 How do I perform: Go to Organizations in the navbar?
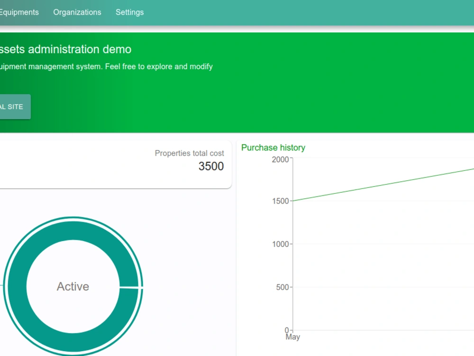[77, 12]
